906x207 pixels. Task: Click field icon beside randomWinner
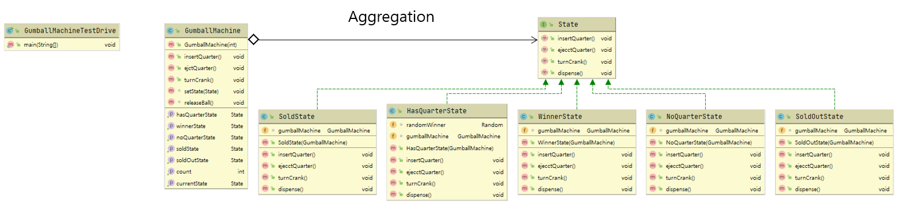[393, 125]
